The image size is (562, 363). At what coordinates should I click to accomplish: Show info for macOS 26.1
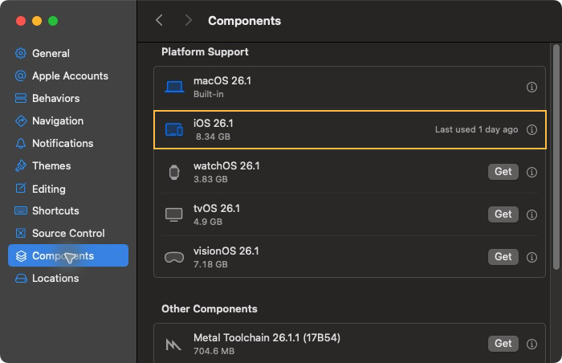531,88
